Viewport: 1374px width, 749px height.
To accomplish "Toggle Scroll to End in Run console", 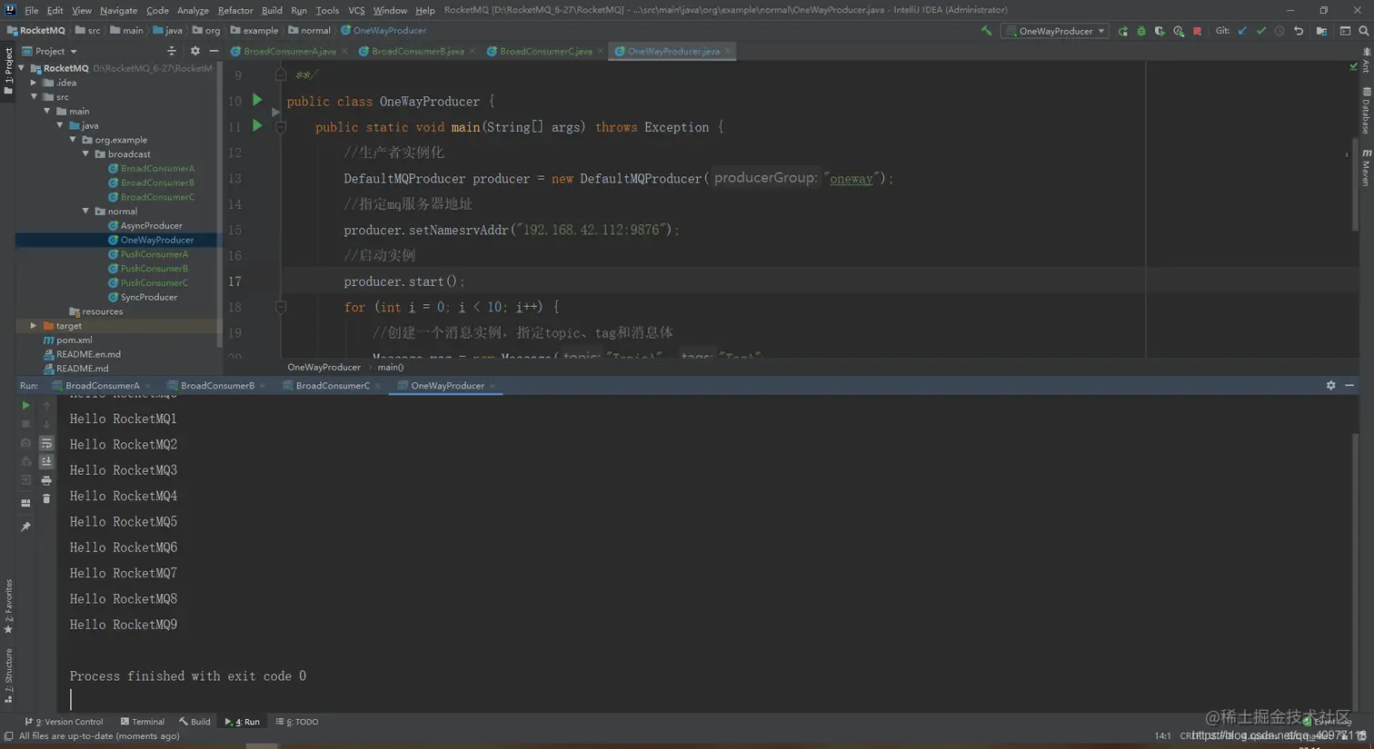I will pos(46,461).
